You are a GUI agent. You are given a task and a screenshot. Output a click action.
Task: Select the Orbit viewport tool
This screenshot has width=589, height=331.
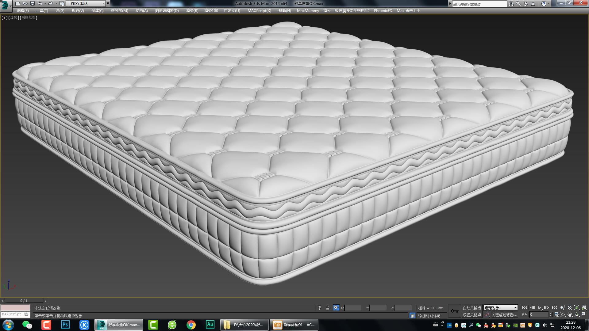(x=577, y=315)
